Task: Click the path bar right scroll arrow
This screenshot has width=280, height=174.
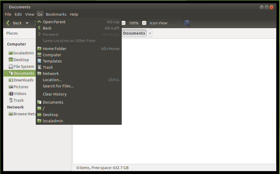Action: point(150,33)
